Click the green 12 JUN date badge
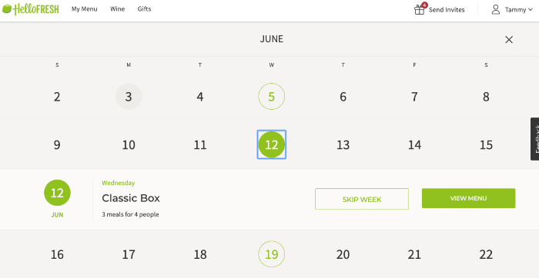Viewport: 539px width, 278px height. click(x=57, y=193)
